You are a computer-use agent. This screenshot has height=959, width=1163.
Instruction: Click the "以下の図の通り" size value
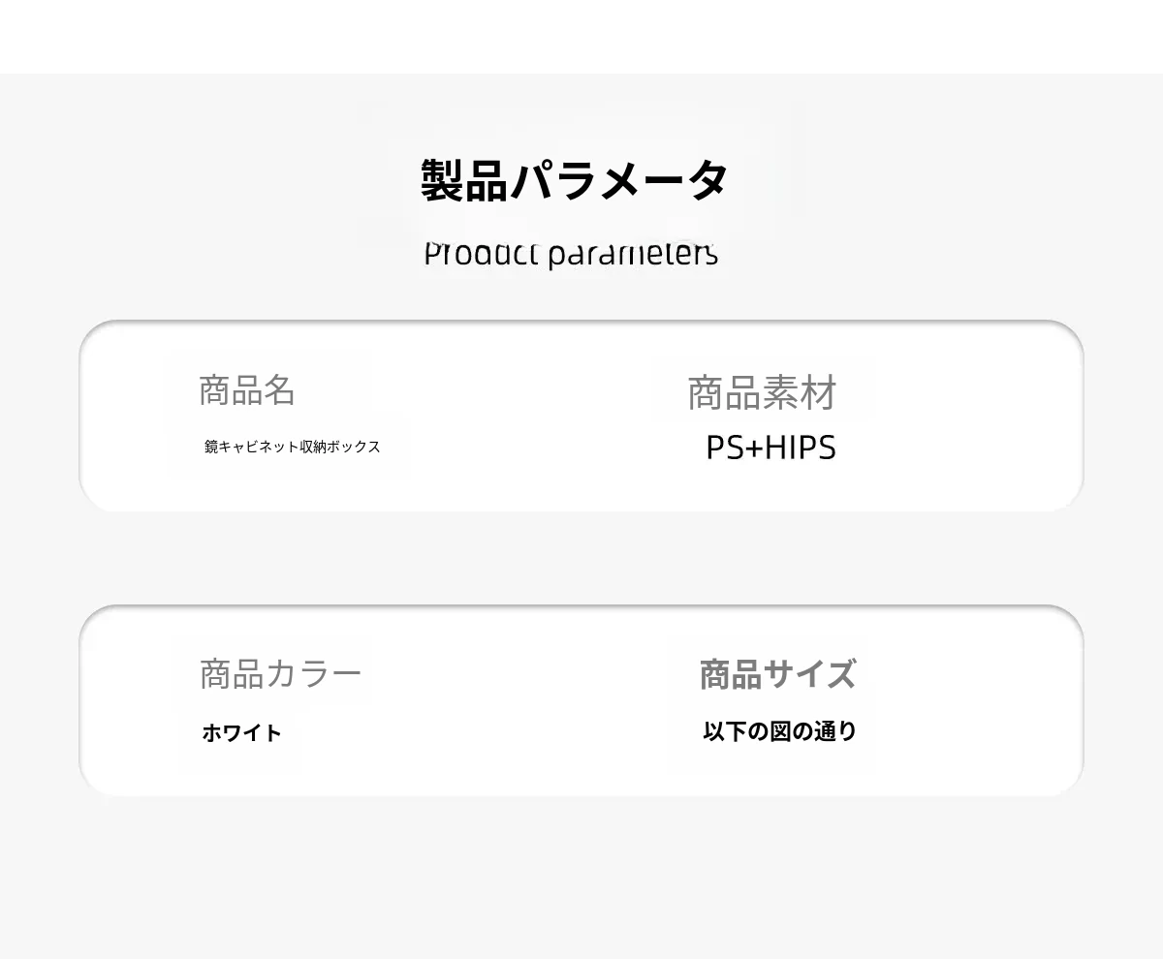coord(779,731)
